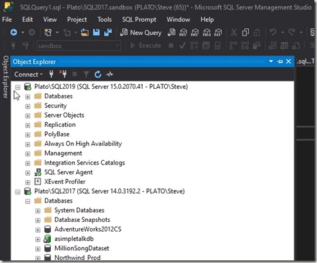The height and width of the screenshot is (263, 317).
Task: Open the View menu
Action: click(50, 19)
